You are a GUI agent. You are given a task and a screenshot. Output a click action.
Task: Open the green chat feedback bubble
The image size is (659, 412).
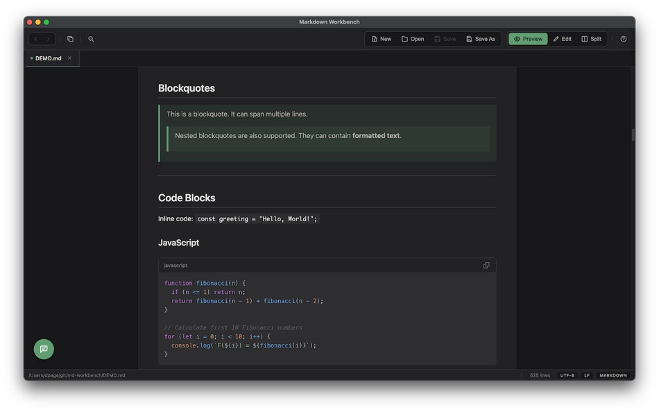(44, 349)
